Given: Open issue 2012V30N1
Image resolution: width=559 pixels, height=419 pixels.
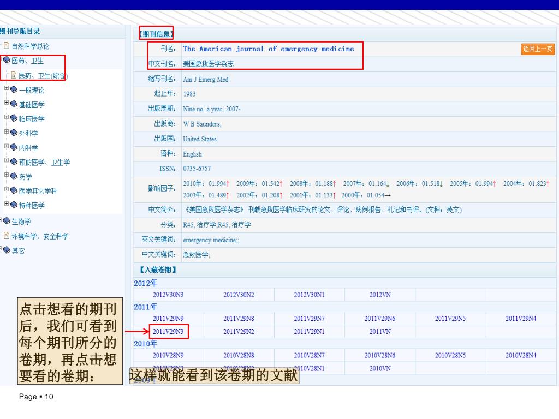Looking at the screenshot, I should pyautogui.click(x=309, y=295).
